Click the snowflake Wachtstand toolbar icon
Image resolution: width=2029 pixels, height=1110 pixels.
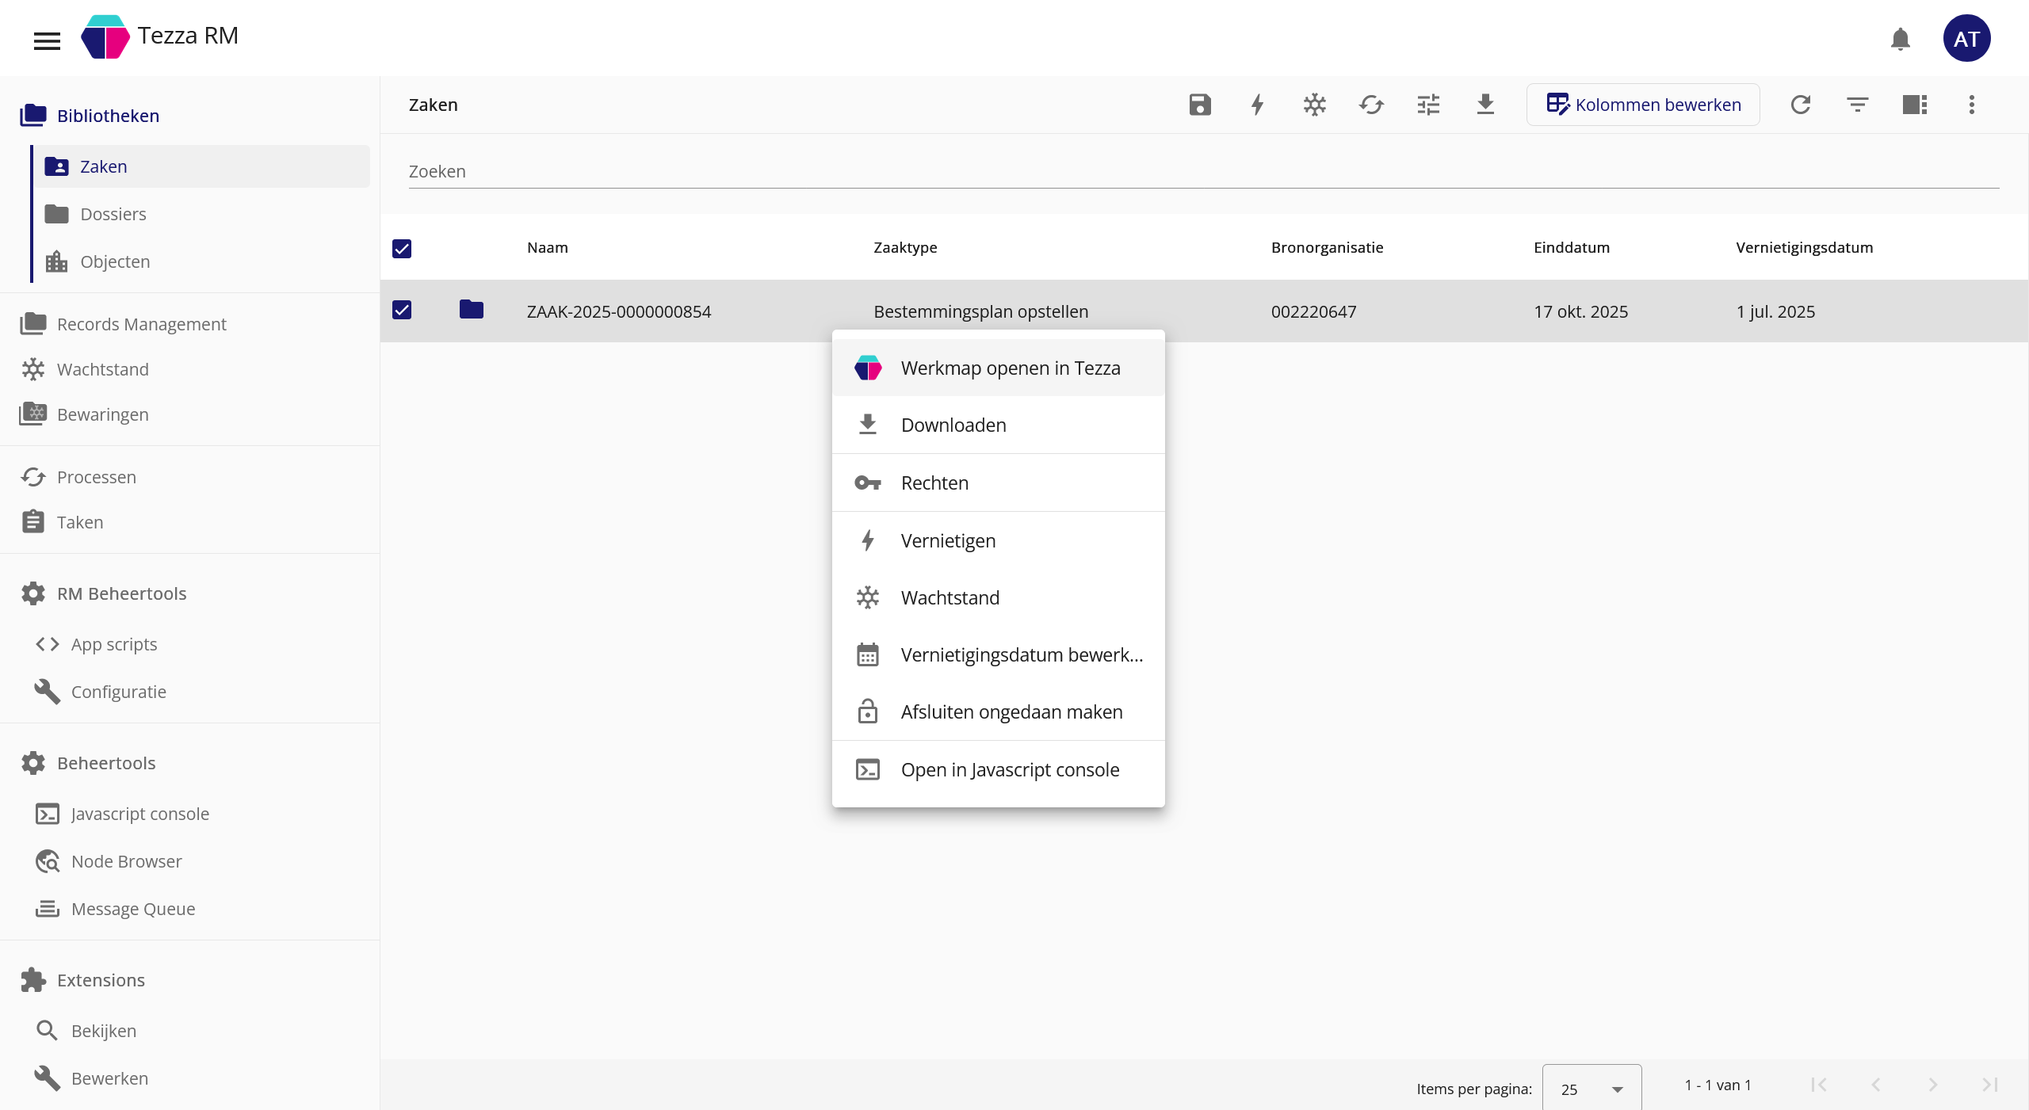(1314, 105)
